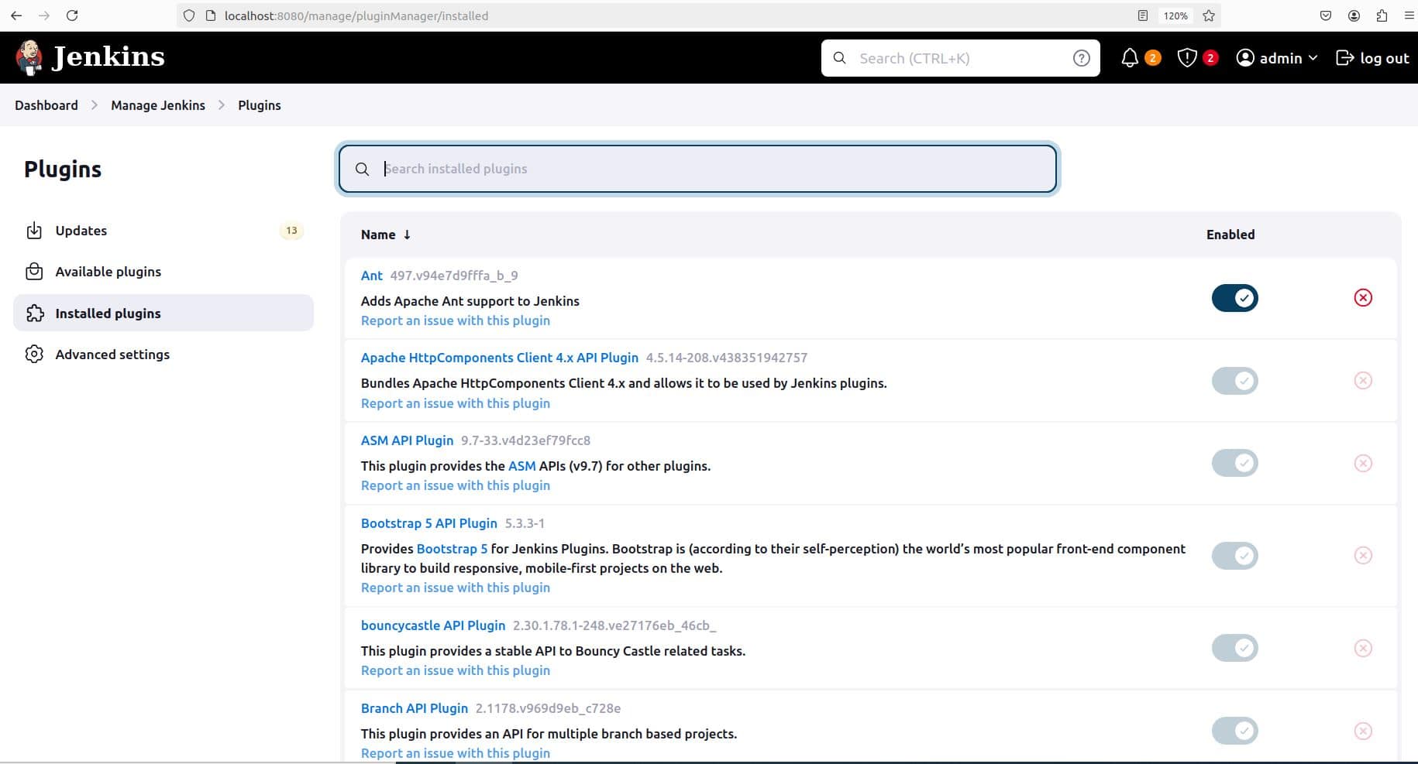Click the tracking protection shield in address bar
1418x764 pixels.
[x=189, y=15]
